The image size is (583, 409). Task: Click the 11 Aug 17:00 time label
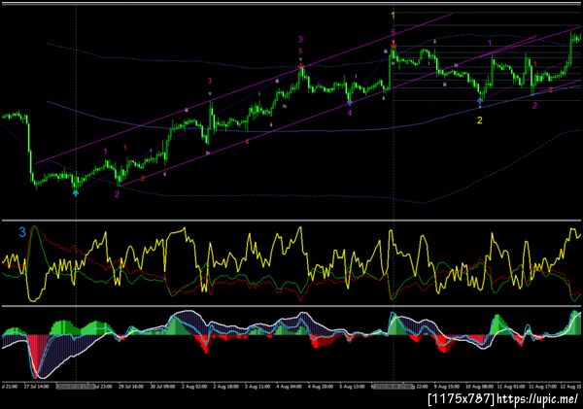pos(543,387)
